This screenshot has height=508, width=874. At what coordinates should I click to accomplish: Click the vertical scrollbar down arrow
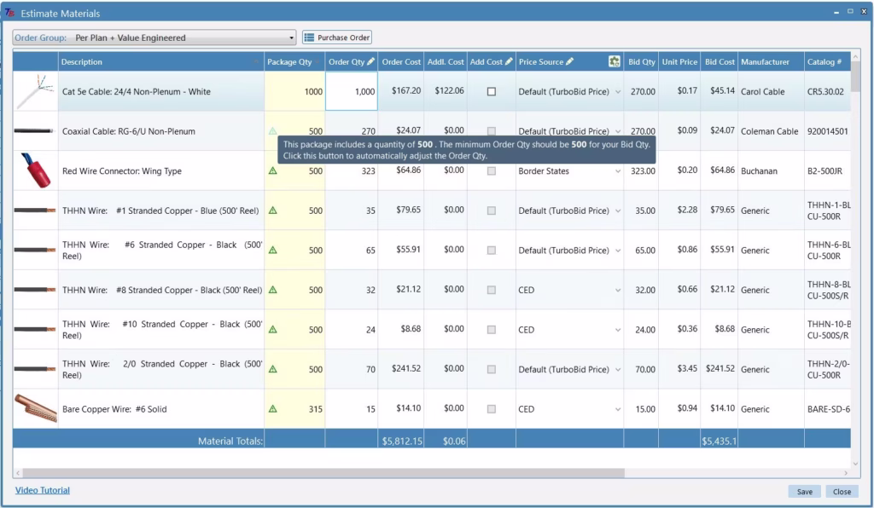[x=855, y=463]
